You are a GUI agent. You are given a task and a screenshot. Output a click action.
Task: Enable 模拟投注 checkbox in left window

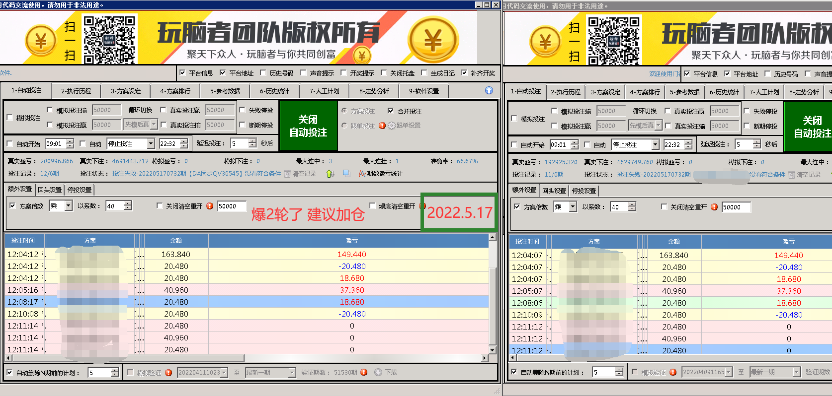(10, 118)
